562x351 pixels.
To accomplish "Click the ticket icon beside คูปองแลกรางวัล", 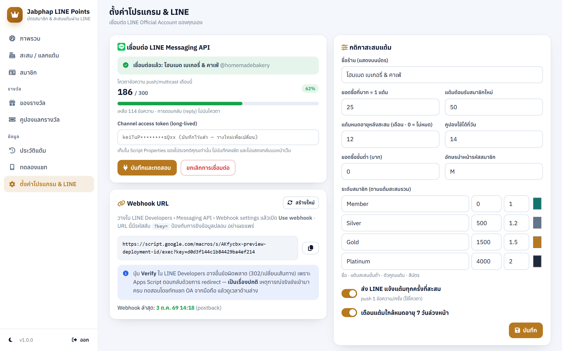I will click(x=12, y=120).
